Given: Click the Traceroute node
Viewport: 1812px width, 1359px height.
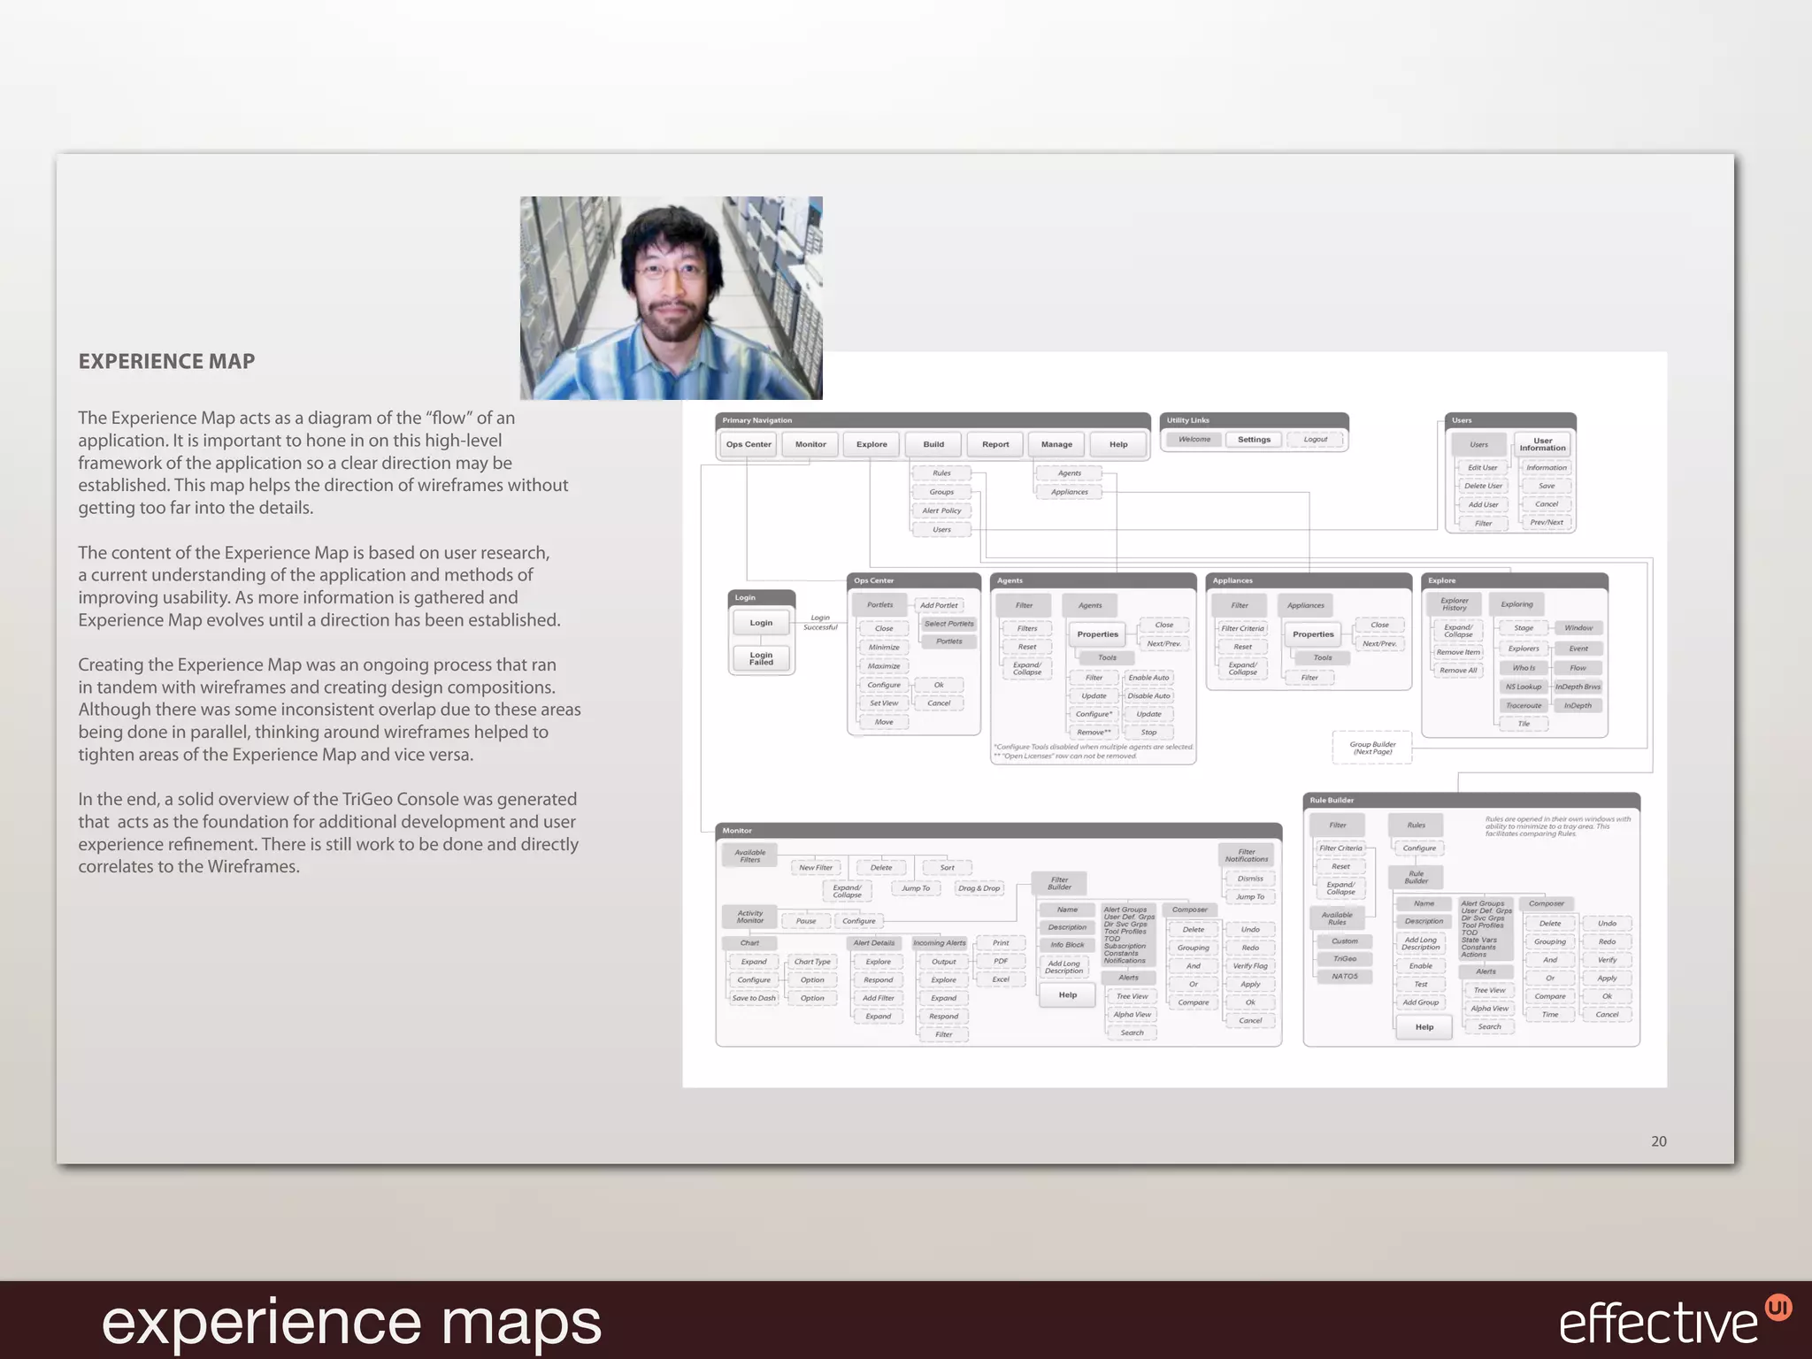Looking at the screenshot, I should click(1524, 705).
